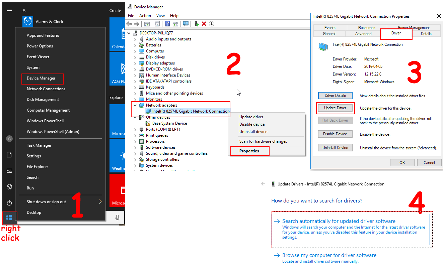Expand the Display adapters node
This screenshot has height=273, width=443.
[x=135, y=63]
